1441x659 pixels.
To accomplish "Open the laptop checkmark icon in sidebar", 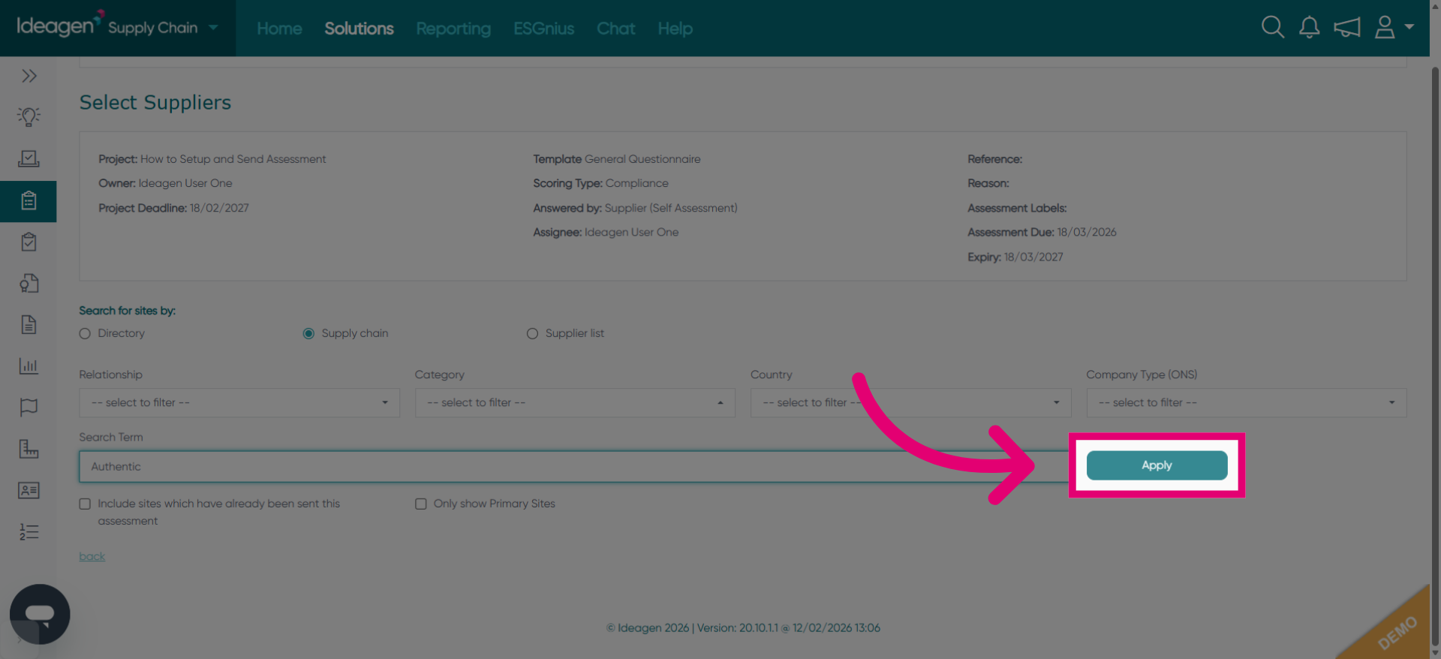I will click(29, 158).
